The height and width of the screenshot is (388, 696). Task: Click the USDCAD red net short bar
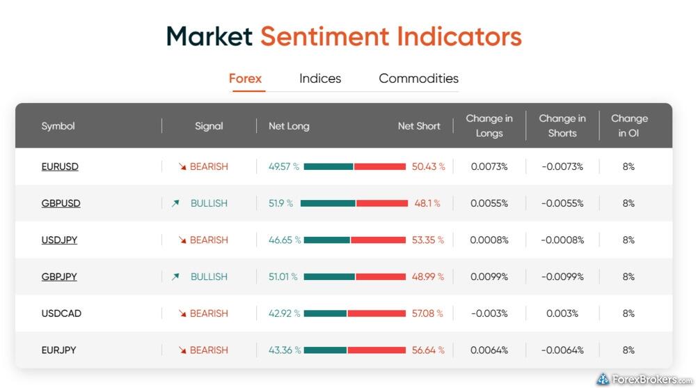click(x=377, y=313)
